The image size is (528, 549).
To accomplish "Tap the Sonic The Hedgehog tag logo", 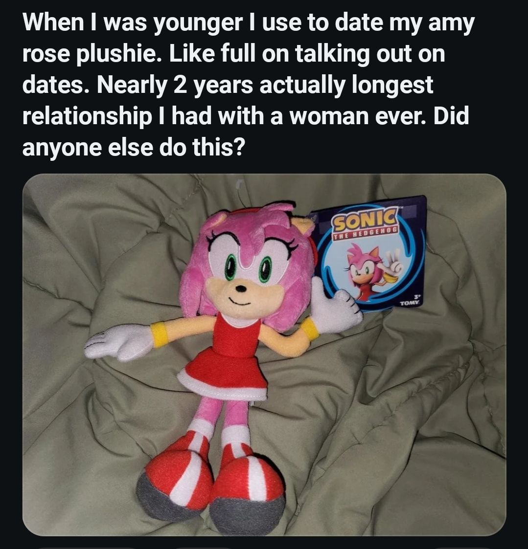I will point(365,224).
